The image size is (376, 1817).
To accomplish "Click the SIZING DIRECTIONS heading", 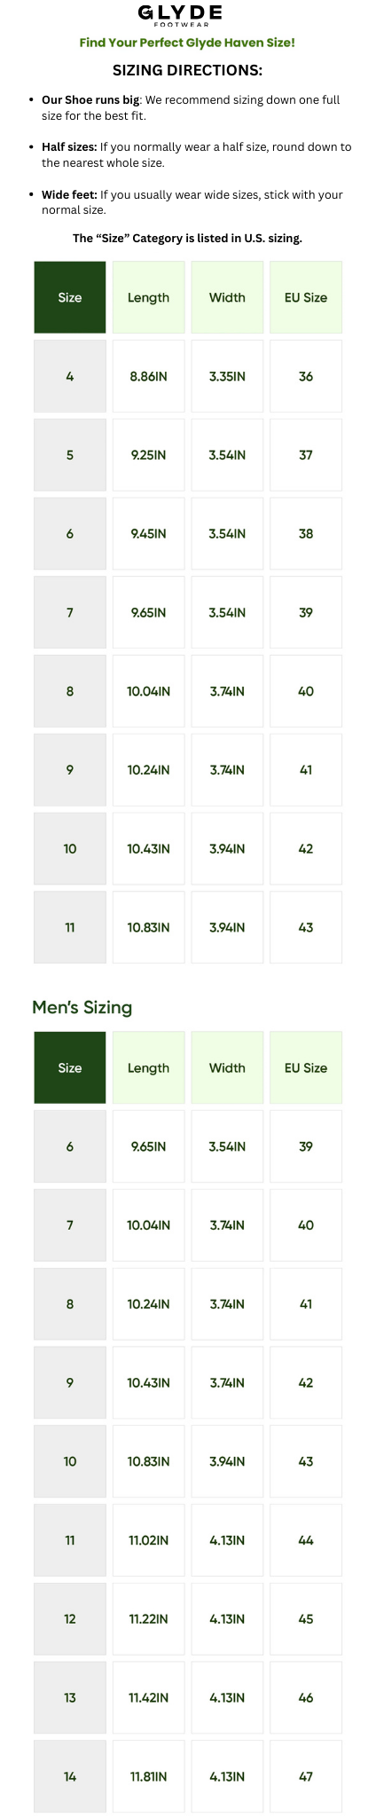I will [x=187, y=71].
